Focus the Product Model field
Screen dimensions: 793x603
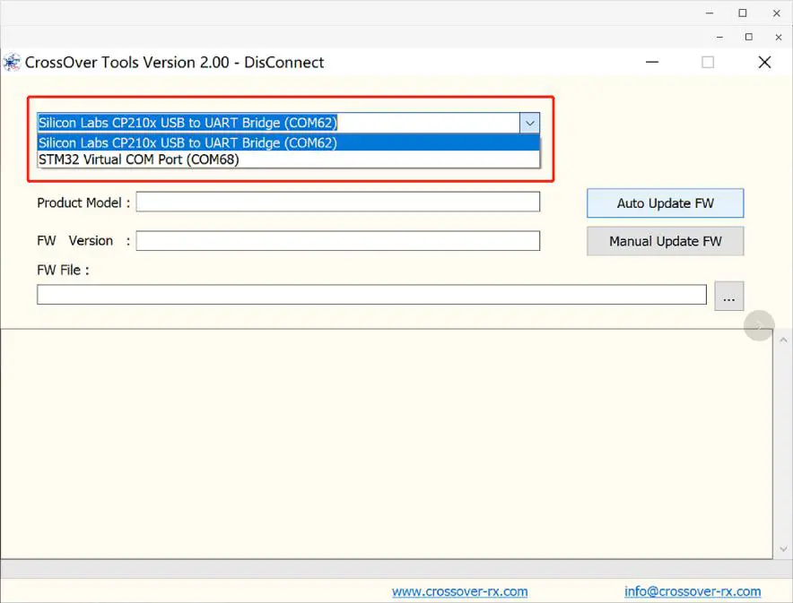point(338,202)
